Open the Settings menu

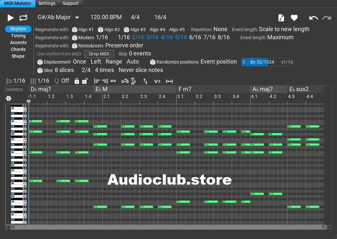[x=47, y=3]
